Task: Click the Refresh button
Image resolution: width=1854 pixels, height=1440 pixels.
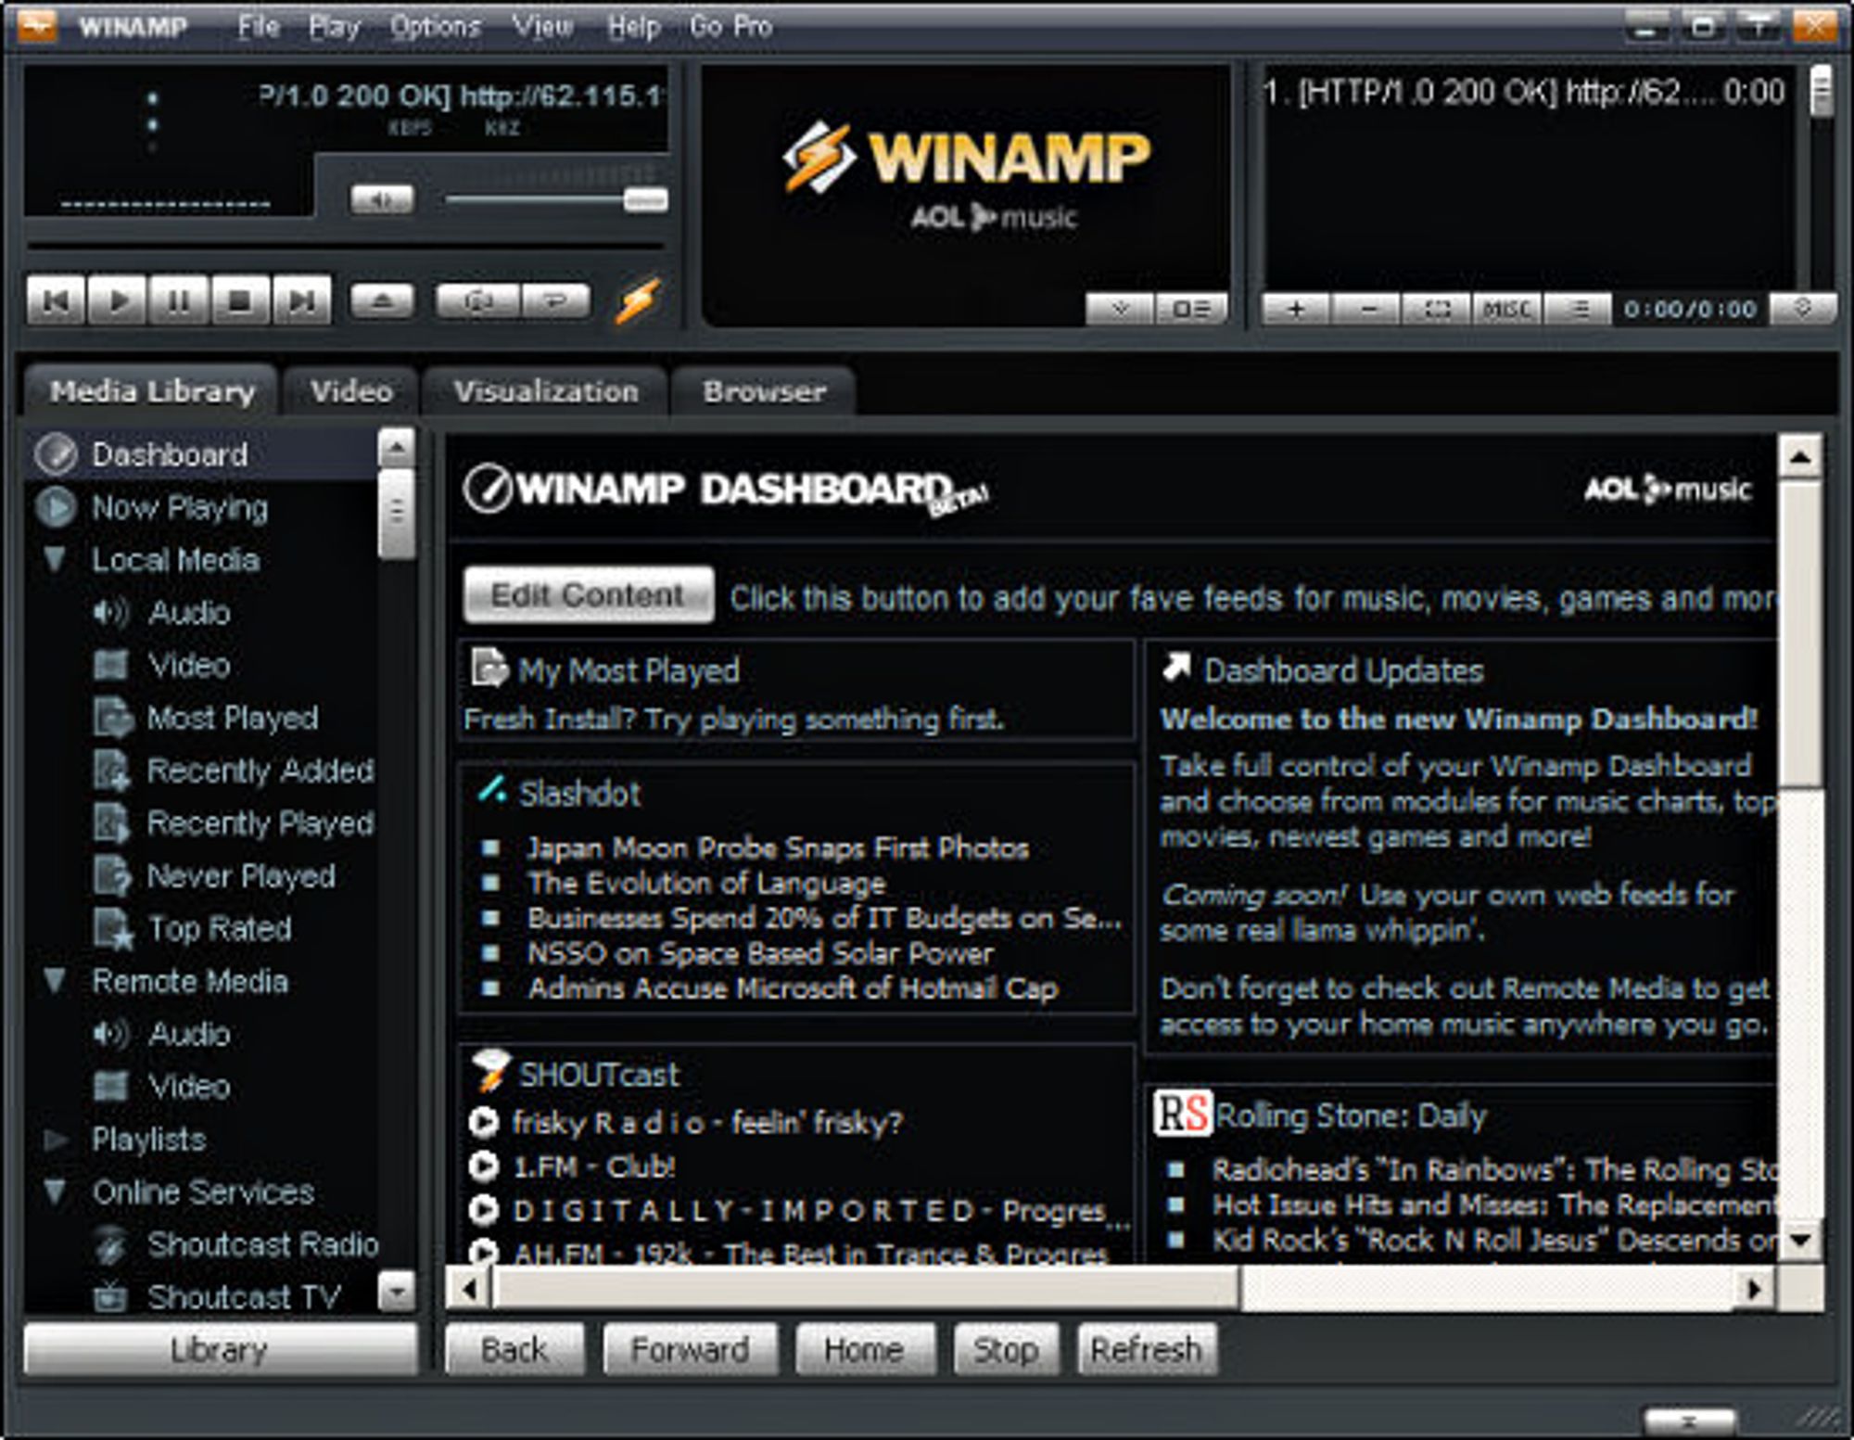Action: click(x=1147, y=1350)
